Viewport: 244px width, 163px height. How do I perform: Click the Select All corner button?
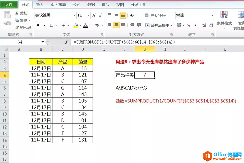pos(5,49)
